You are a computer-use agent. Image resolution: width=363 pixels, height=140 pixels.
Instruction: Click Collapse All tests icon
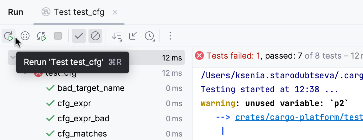(133, 36)
